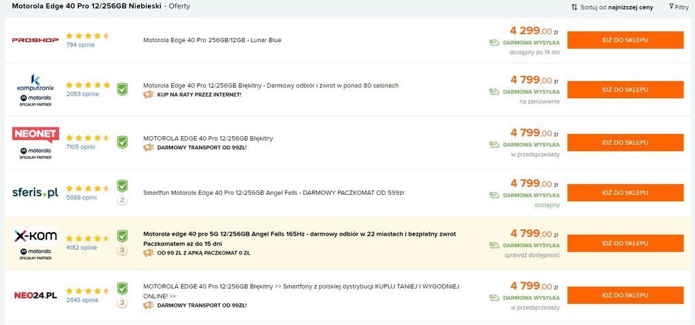695x325 pixels.
Task: Click the 4 299,00 zł price
Action: (534, 30)
